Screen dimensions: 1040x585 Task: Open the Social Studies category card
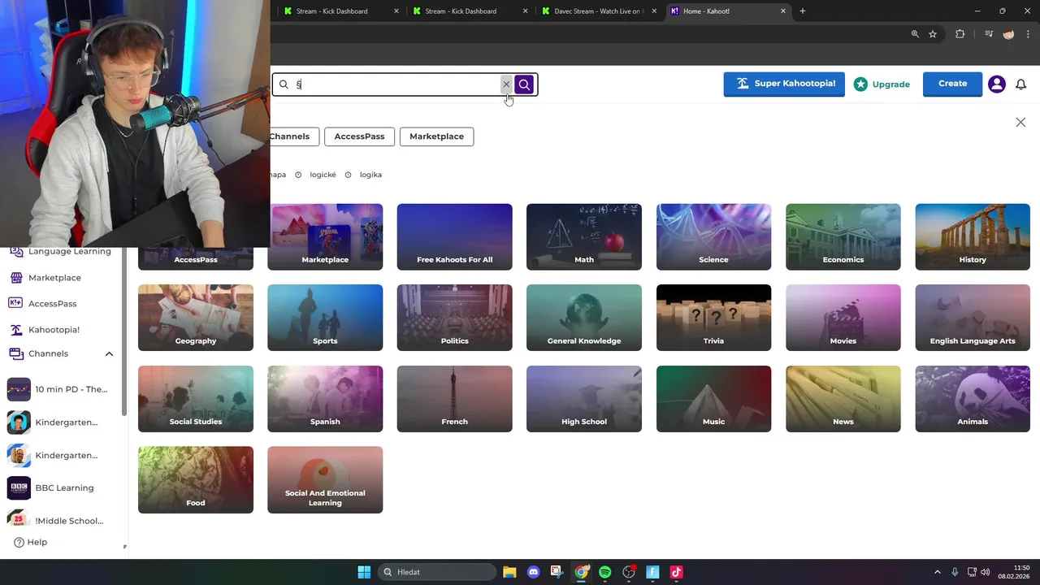click(x=196, y=399)
